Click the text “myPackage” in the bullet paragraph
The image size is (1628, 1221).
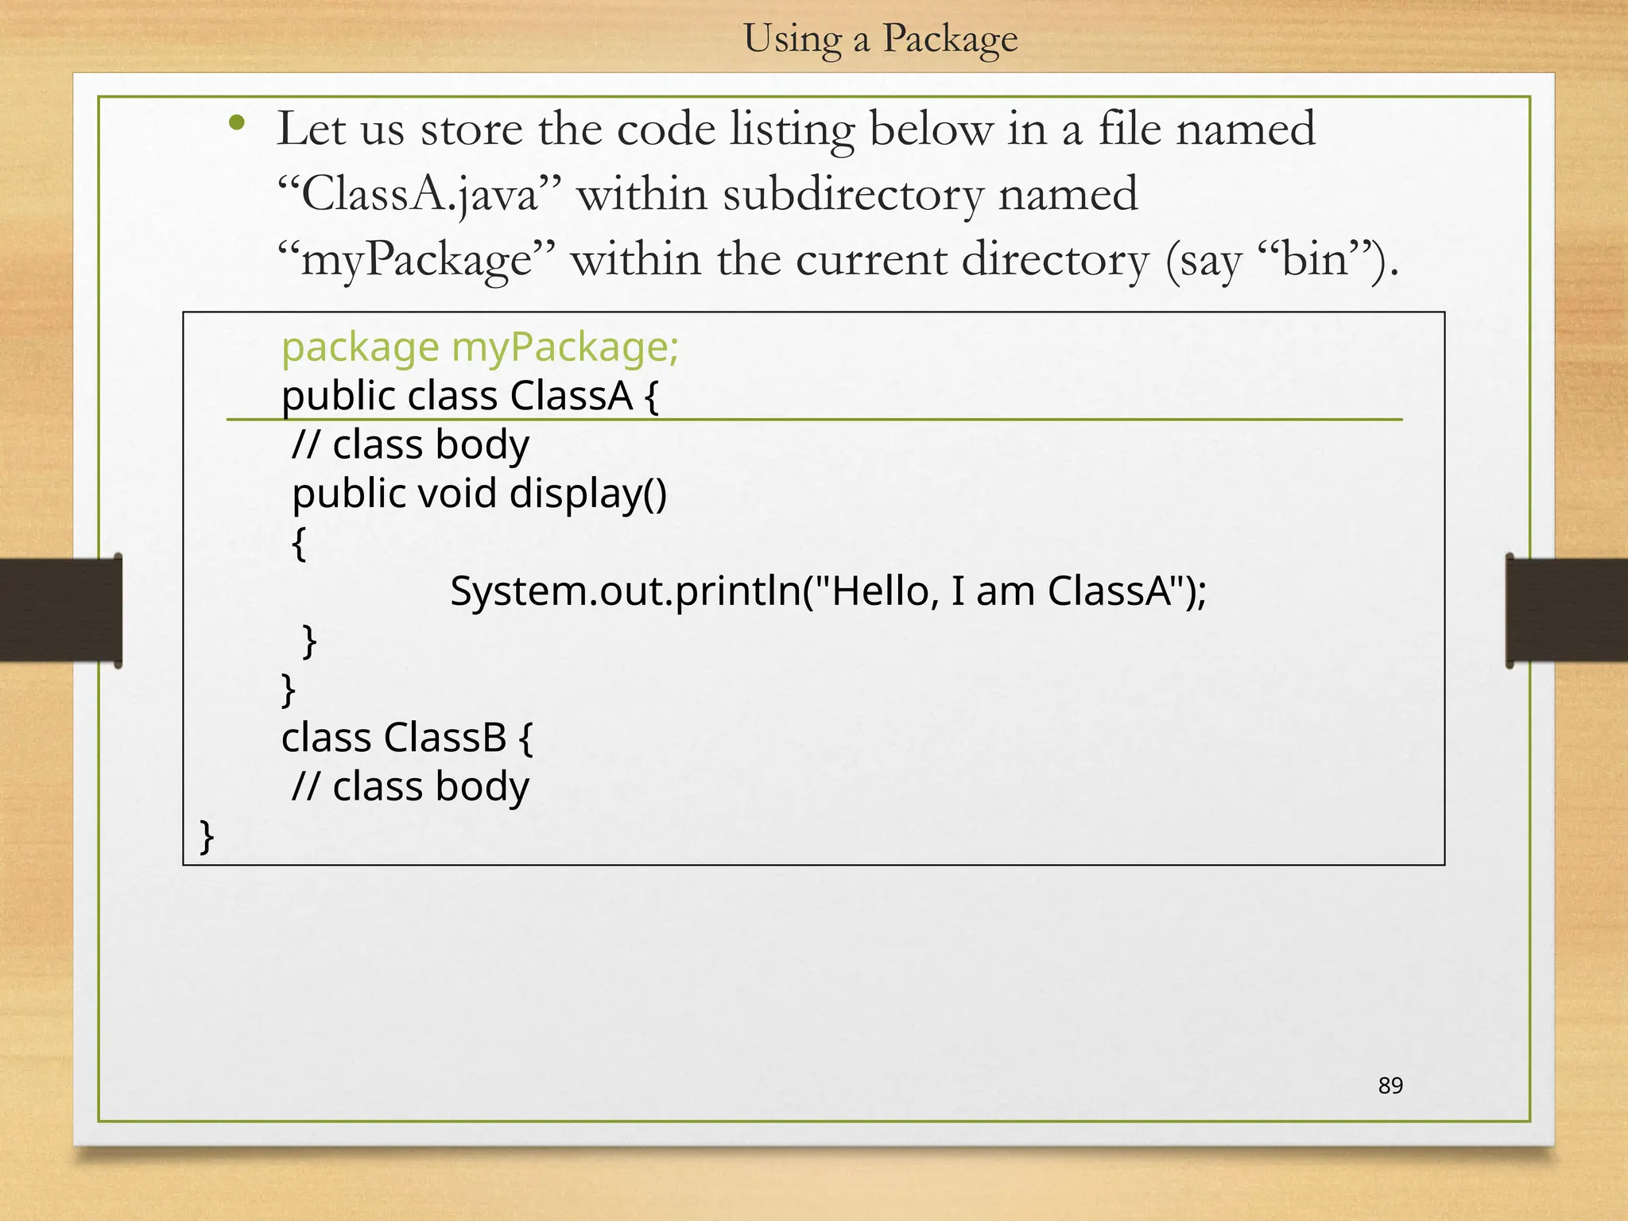[x=416, y=259]
